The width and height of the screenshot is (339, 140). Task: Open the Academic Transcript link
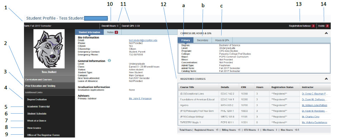click(x=39, y=107)
